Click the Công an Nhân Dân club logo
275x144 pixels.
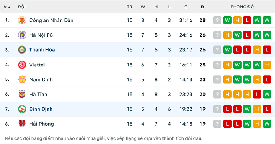point(22,20)
